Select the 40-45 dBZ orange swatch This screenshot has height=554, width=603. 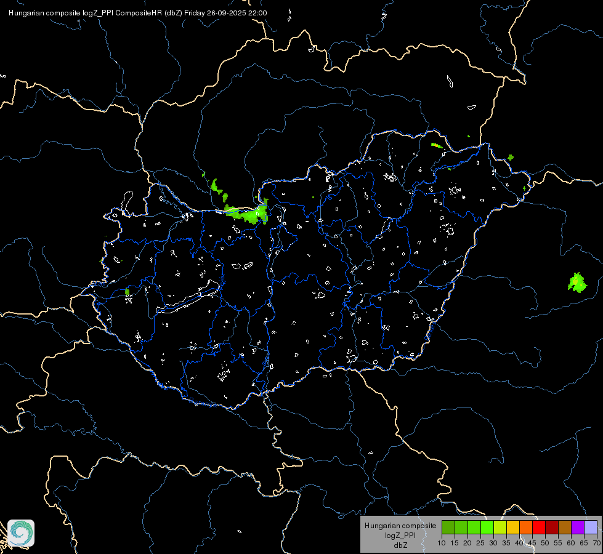click(526, 527)
